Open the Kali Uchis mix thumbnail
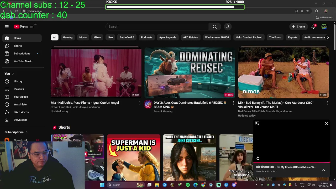This screenshot has height=189, width=336. coord(96,73)
